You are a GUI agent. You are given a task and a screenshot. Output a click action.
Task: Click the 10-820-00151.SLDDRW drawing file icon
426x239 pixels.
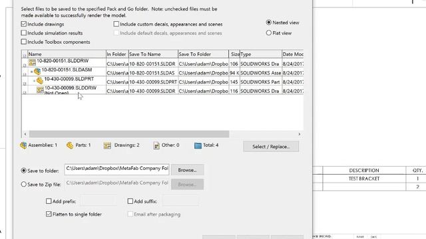[x=32, y=62]
